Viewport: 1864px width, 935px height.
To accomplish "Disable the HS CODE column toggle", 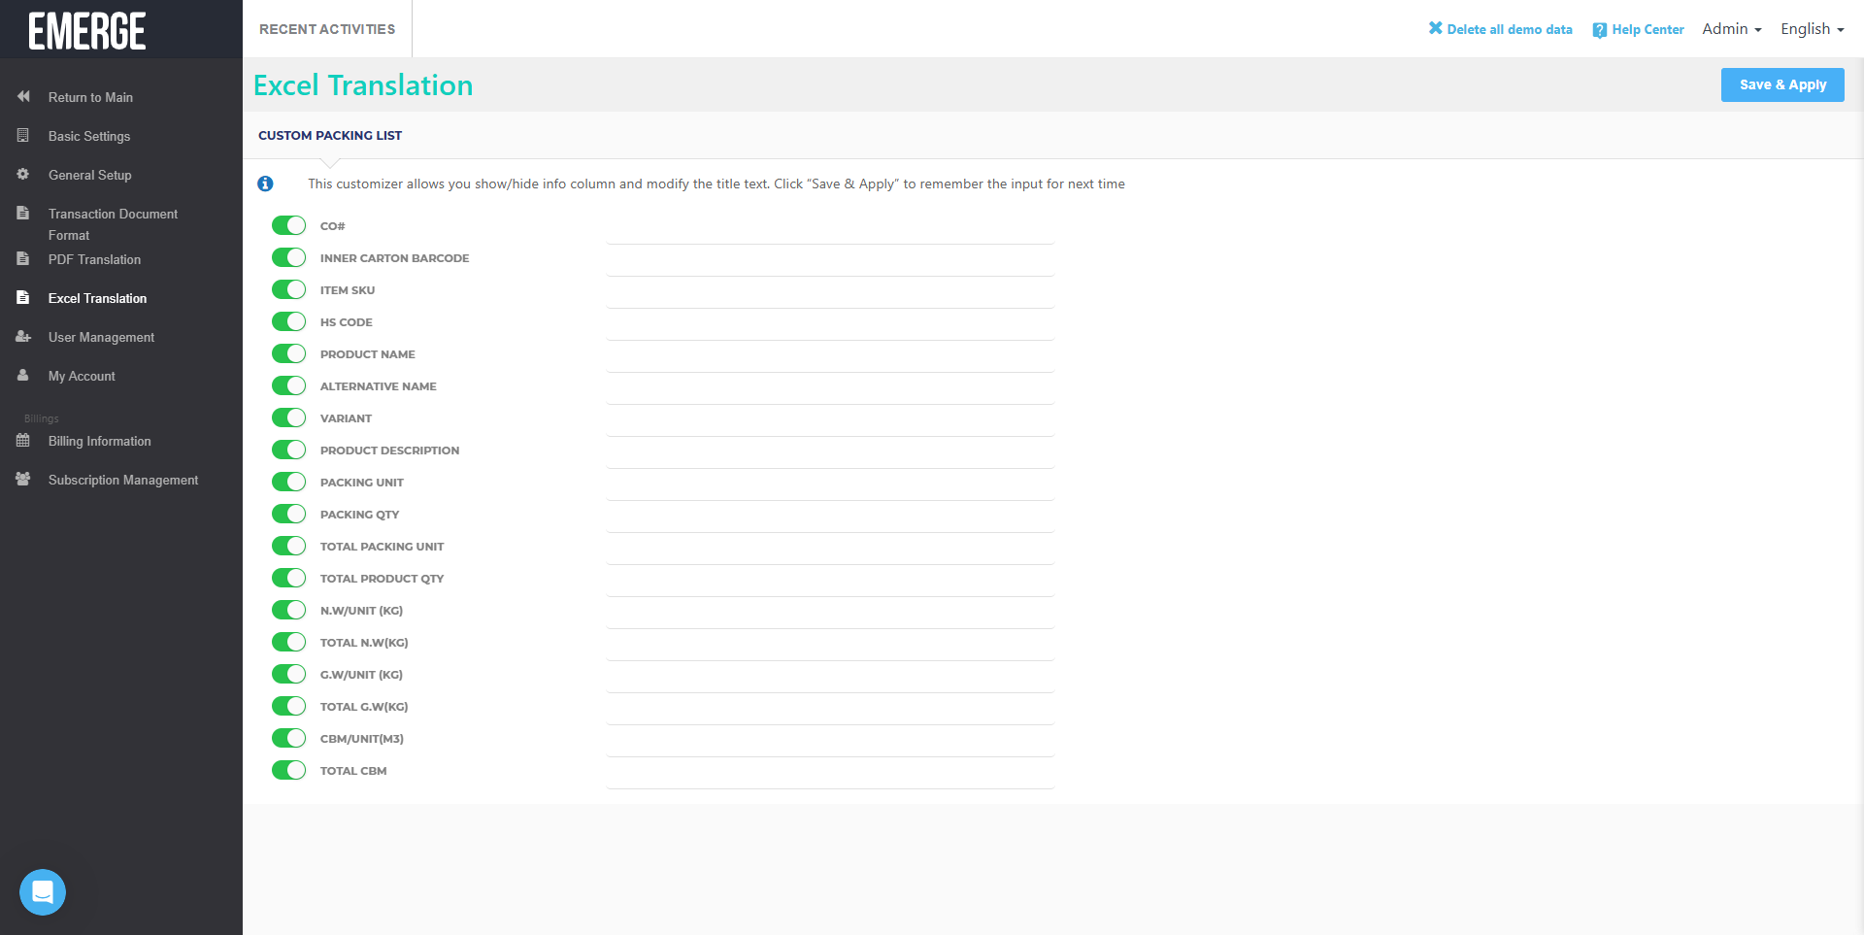I will pyautogui.click(x=288, y=322).
